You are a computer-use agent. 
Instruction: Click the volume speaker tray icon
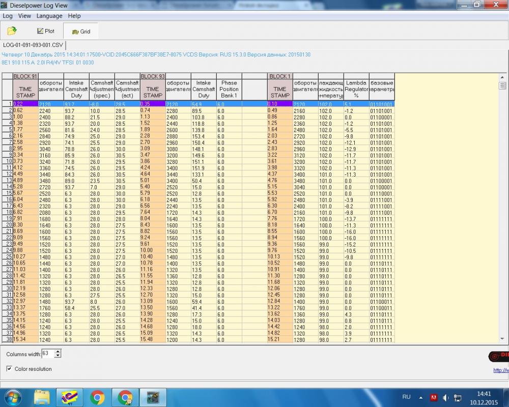coord(446,397)
